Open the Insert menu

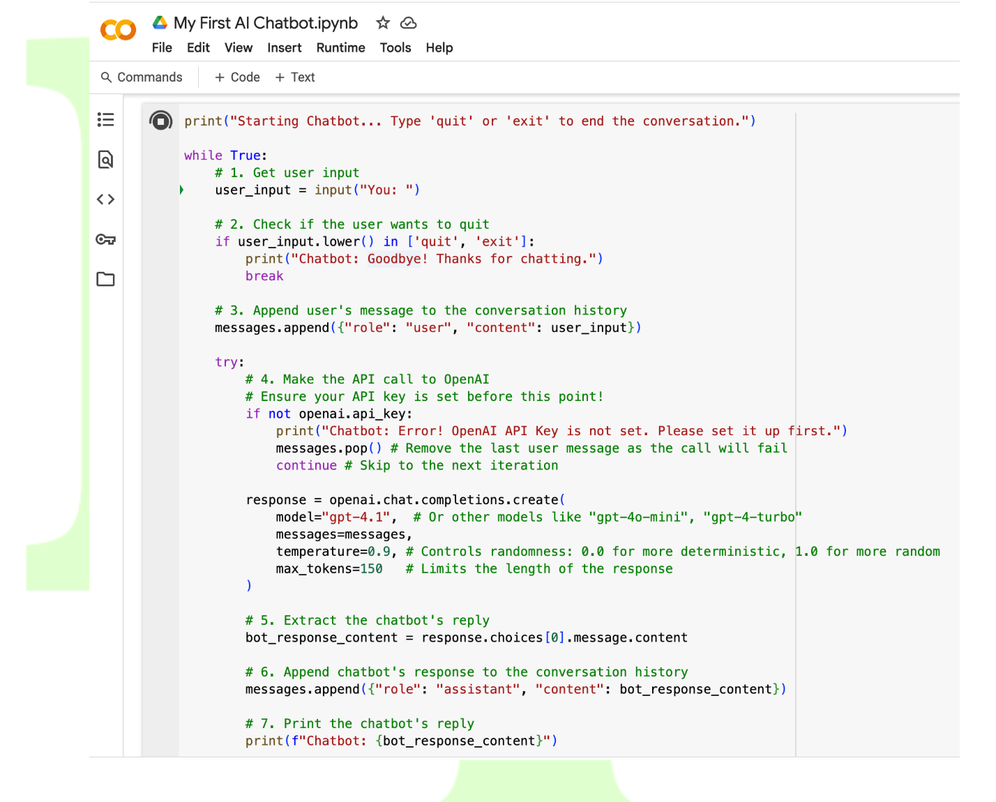(284, 47)
